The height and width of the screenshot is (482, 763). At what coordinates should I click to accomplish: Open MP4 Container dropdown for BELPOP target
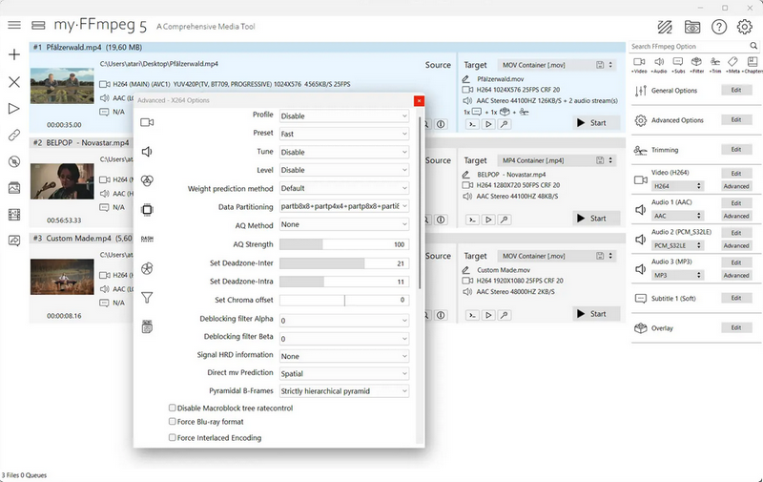point(557,160)
